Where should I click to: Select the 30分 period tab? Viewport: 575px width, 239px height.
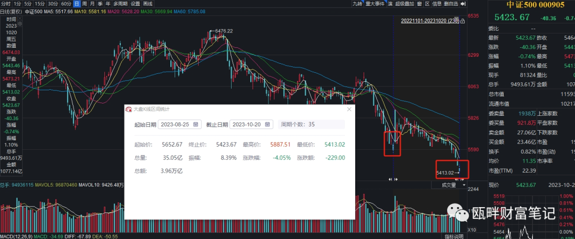tap(53, 4)
